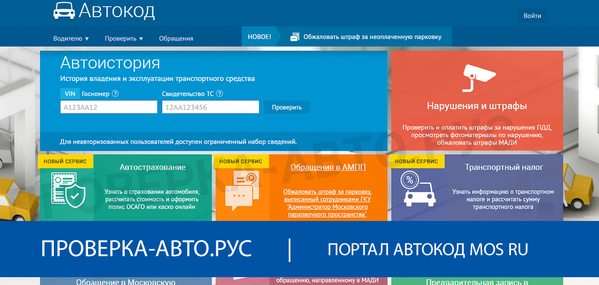
Task: Click the НОВОЕ! banner label
Action: (259, 37)
